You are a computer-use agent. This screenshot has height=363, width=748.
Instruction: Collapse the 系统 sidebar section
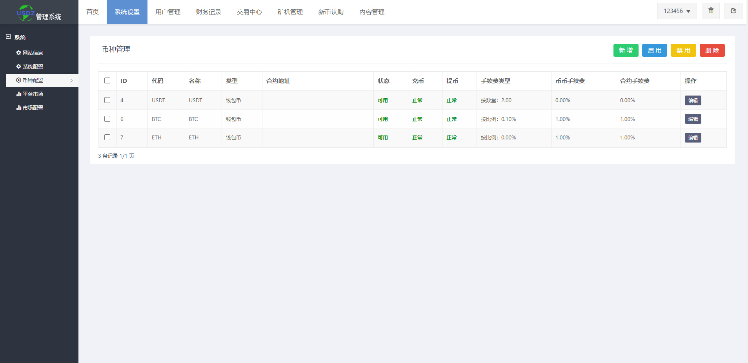point(8,36)
